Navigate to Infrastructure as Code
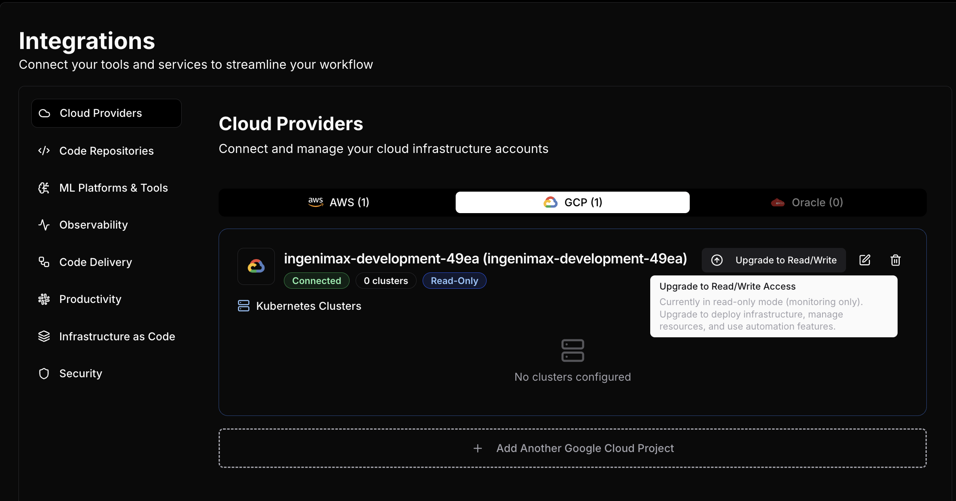 pos(117,336)
